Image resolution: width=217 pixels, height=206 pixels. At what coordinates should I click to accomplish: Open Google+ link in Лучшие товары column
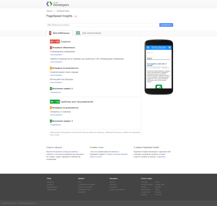[x=158, y=187]
